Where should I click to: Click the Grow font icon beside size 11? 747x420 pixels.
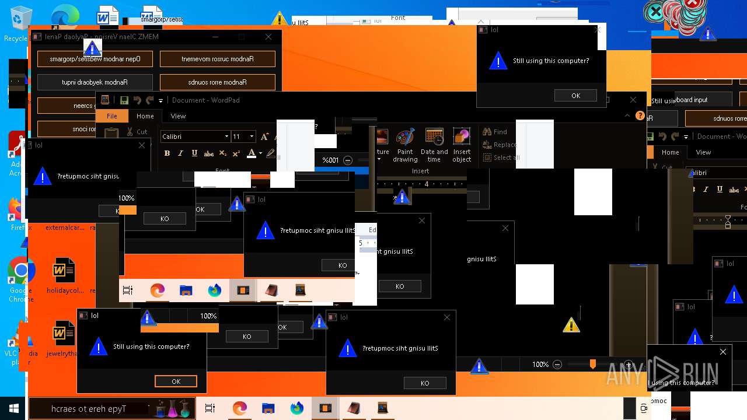264,136
